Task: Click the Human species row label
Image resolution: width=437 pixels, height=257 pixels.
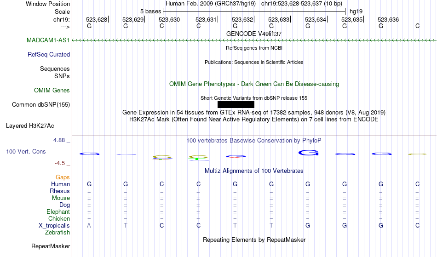Action: tap(60, 184)
